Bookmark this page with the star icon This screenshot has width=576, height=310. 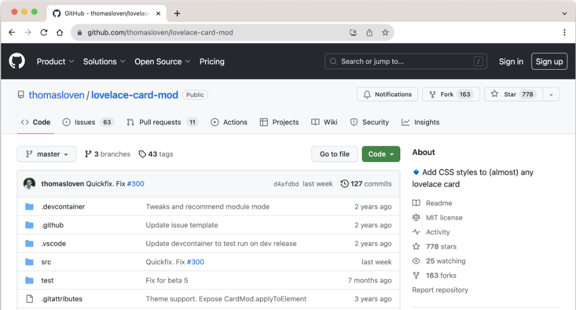tap(385, 32)
